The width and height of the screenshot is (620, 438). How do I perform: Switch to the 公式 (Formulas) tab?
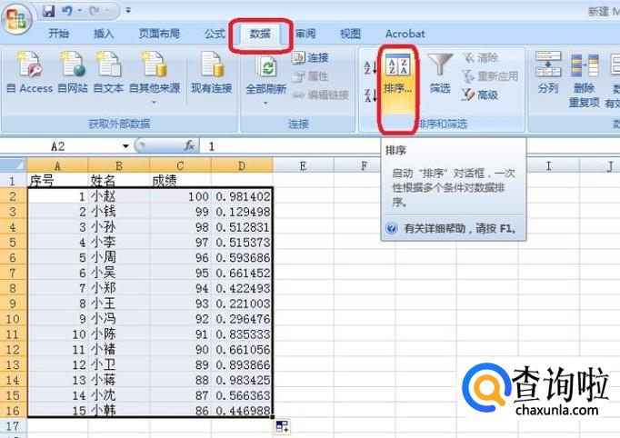215,34
